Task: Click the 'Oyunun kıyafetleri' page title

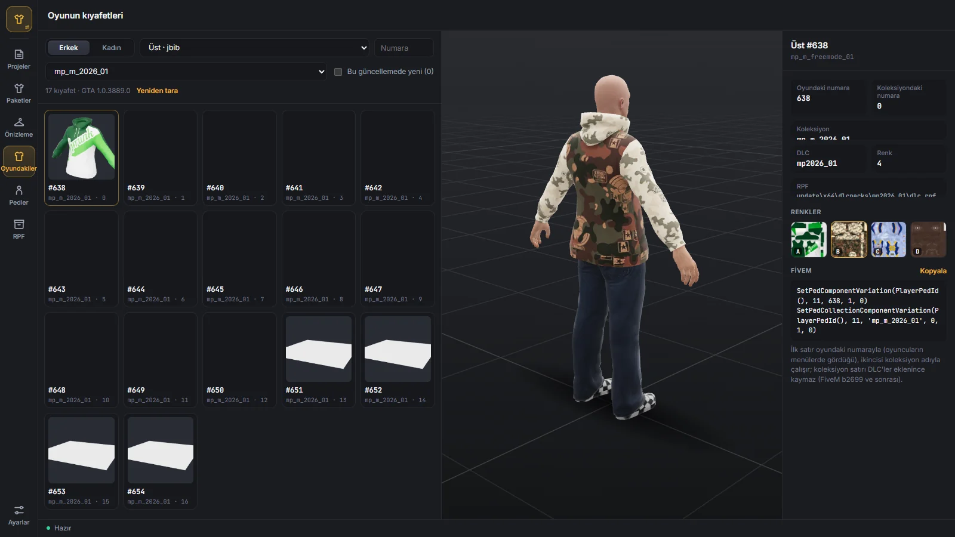Action: pos(85,16)
